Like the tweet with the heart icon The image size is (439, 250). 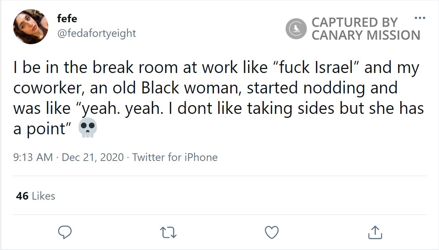[x=272, y=232]
